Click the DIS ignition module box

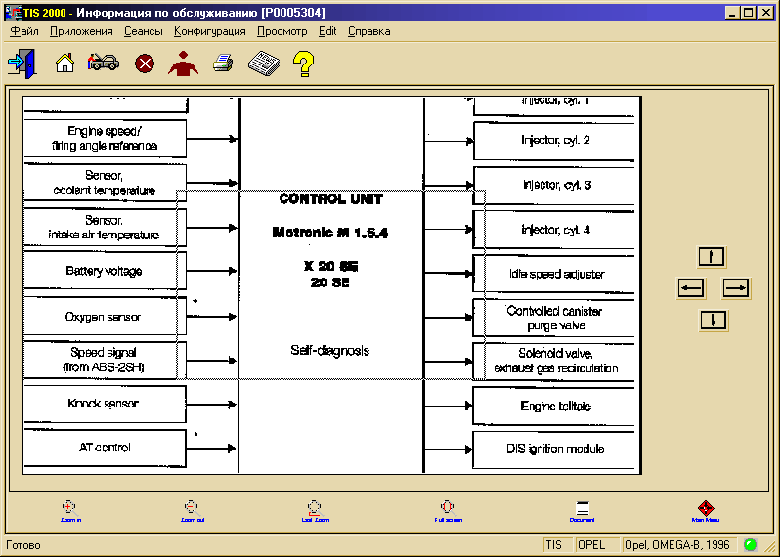coord(553,450)
